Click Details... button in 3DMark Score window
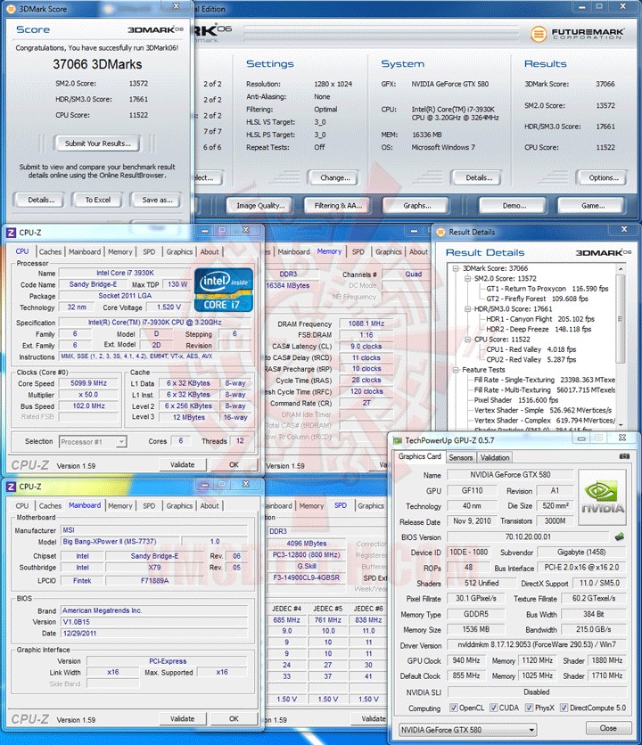Screen dimensions: 642x745 click(x=41, y=200)
